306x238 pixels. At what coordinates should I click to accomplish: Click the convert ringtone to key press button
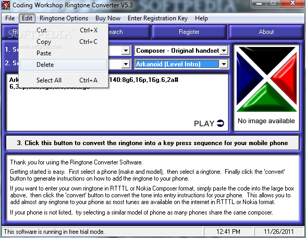(153, 143)
